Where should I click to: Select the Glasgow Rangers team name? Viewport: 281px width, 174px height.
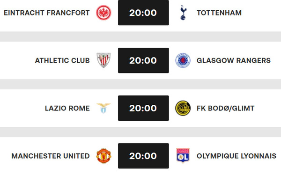click(x=234, y=60)
